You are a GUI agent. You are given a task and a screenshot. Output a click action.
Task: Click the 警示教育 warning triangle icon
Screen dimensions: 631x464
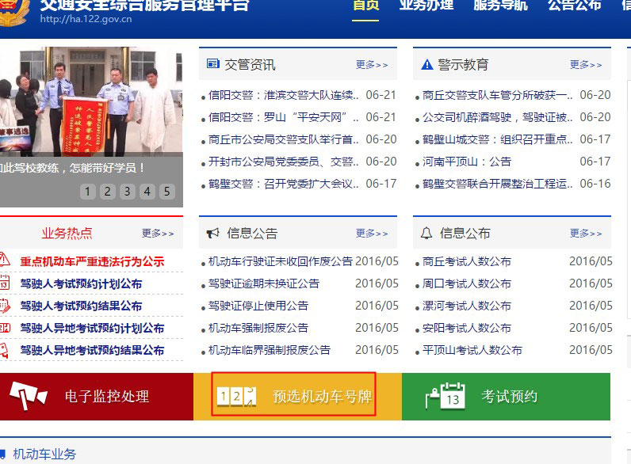pyautogui.click(x=426, y=64)
